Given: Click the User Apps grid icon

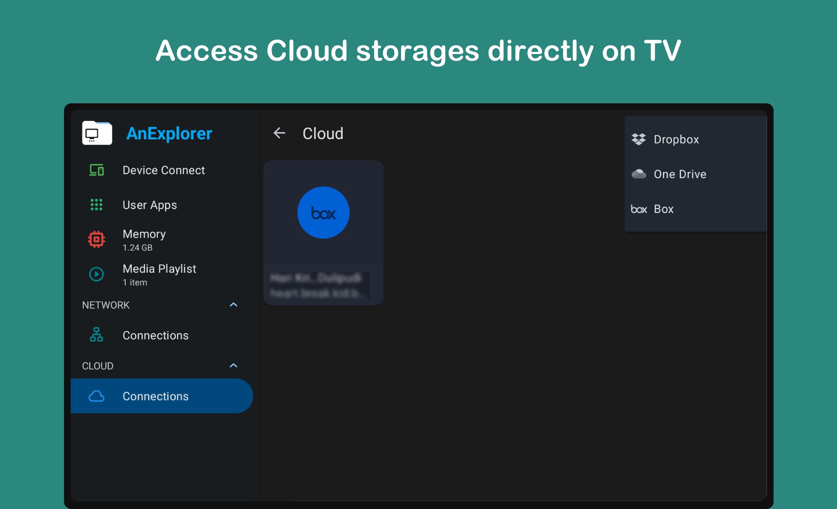Looking at the screenshot, I should [96, 205].
